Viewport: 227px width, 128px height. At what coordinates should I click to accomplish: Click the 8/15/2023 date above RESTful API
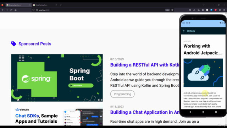click(117, 59)
